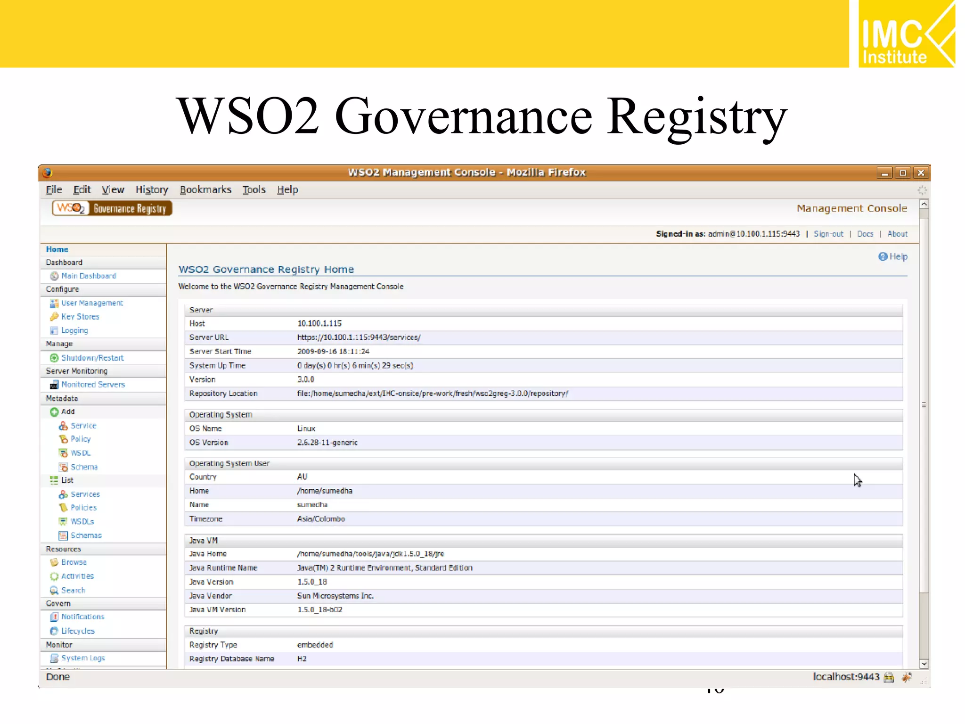Click the Add Policy icon
This screenshot has height=724, width=965.
point(63,439)
